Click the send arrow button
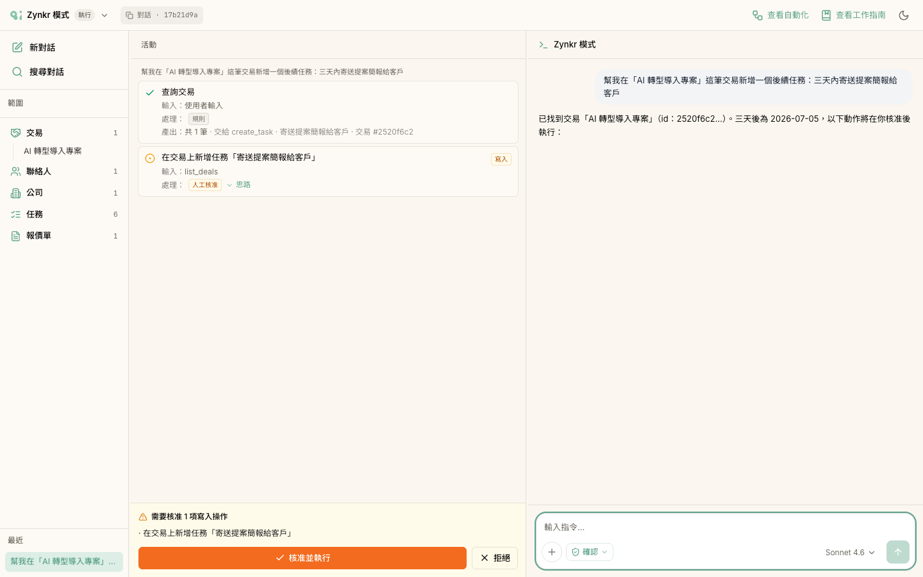 click(898, 552)
